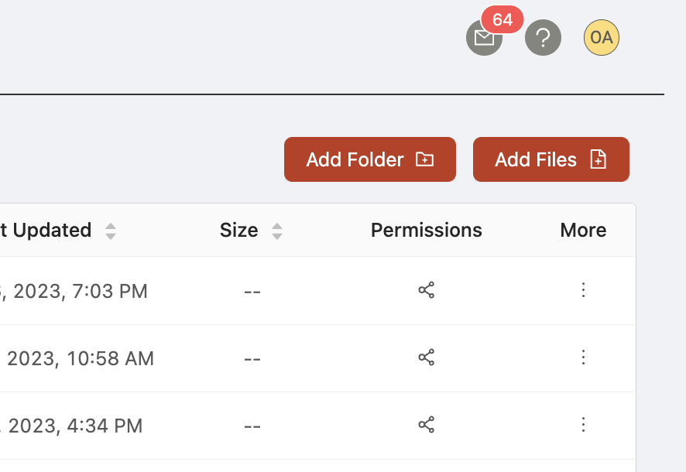Click share icon for 10:58 AM row
The height and width of the screenshot is (472, 686).
(426, 357)
